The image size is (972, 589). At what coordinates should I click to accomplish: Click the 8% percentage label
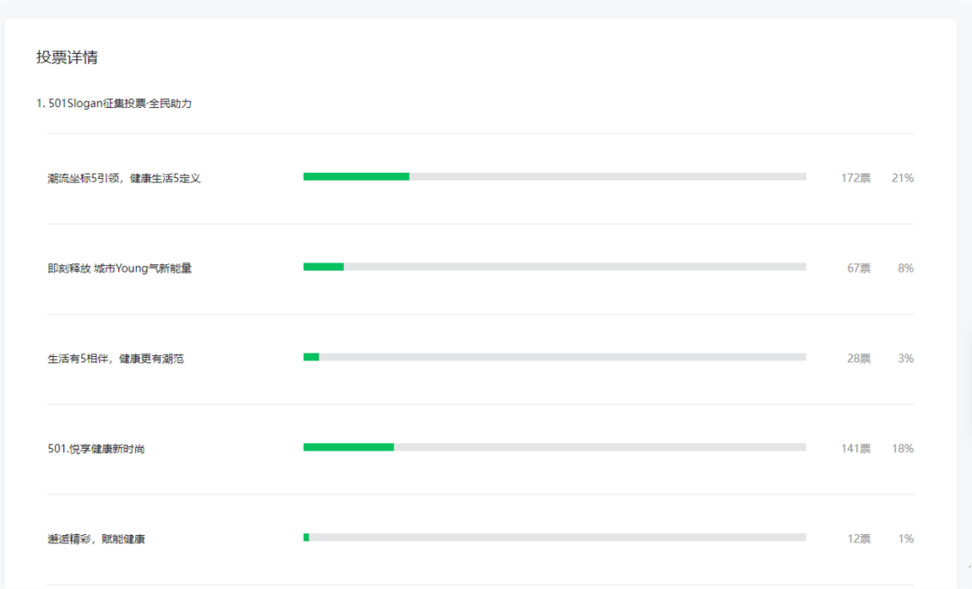905,268
